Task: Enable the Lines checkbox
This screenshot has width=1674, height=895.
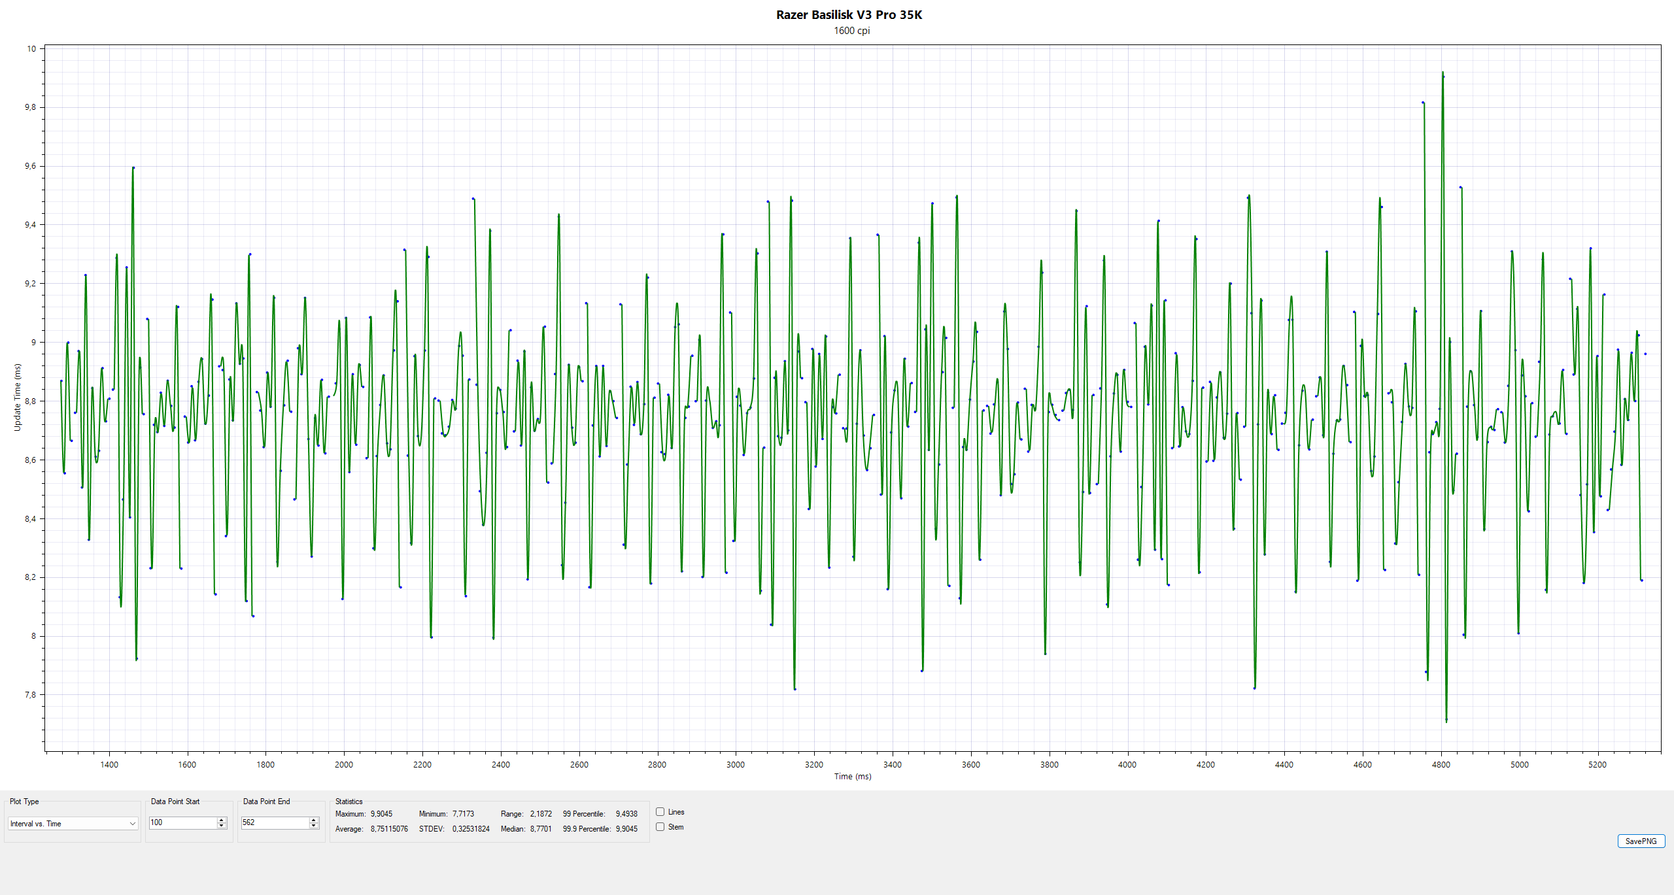Action: click(x=660, y=812)
